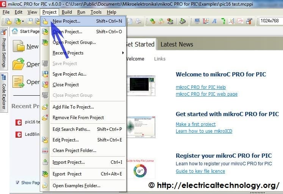
Task: Open the Code Explorer side panel
Action: pos(4,93)
